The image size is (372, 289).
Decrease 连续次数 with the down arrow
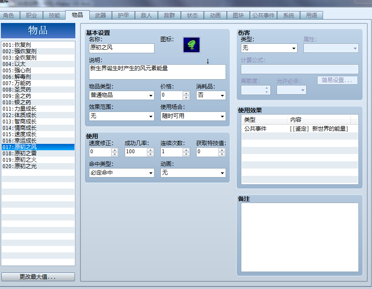[186, 154]
